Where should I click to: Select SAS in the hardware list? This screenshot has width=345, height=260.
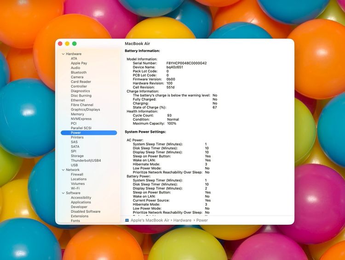tap(74, 142)
